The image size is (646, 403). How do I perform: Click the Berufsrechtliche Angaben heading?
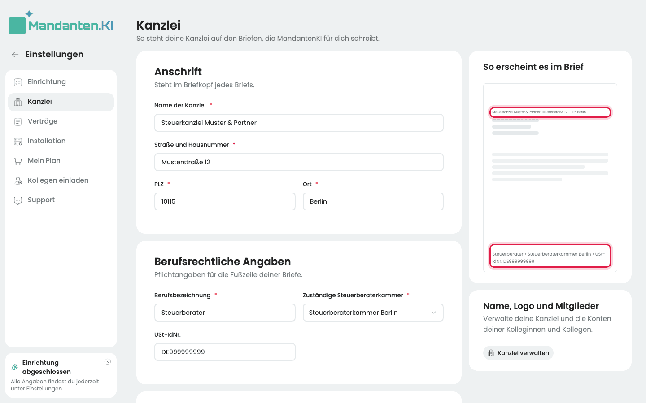[223, 262]
